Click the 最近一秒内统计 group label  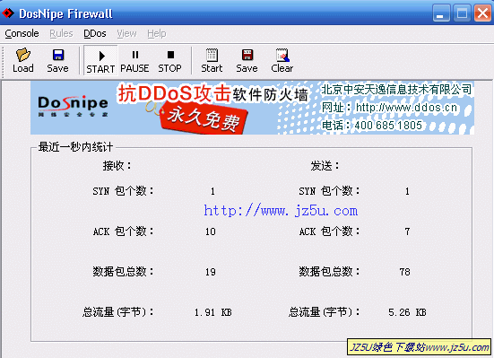coord(75,146)
